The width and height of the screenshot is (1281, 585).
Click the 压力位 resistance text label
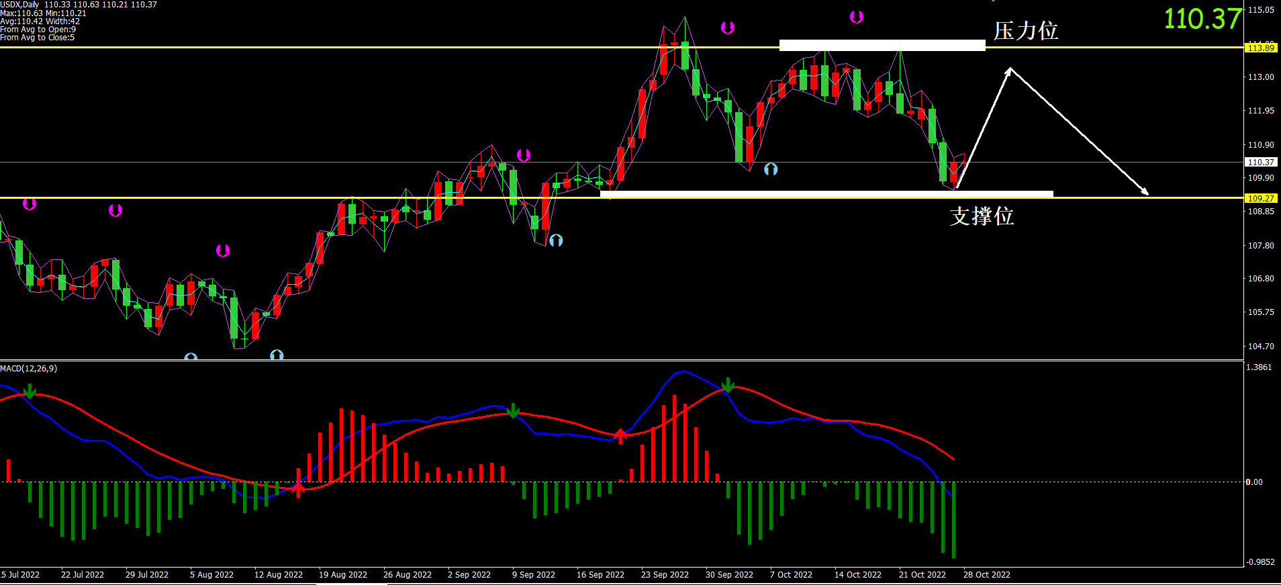[x=1025, y=31]
